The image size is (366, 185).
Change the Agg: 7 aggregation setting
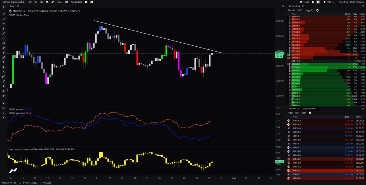pos(309,10)
